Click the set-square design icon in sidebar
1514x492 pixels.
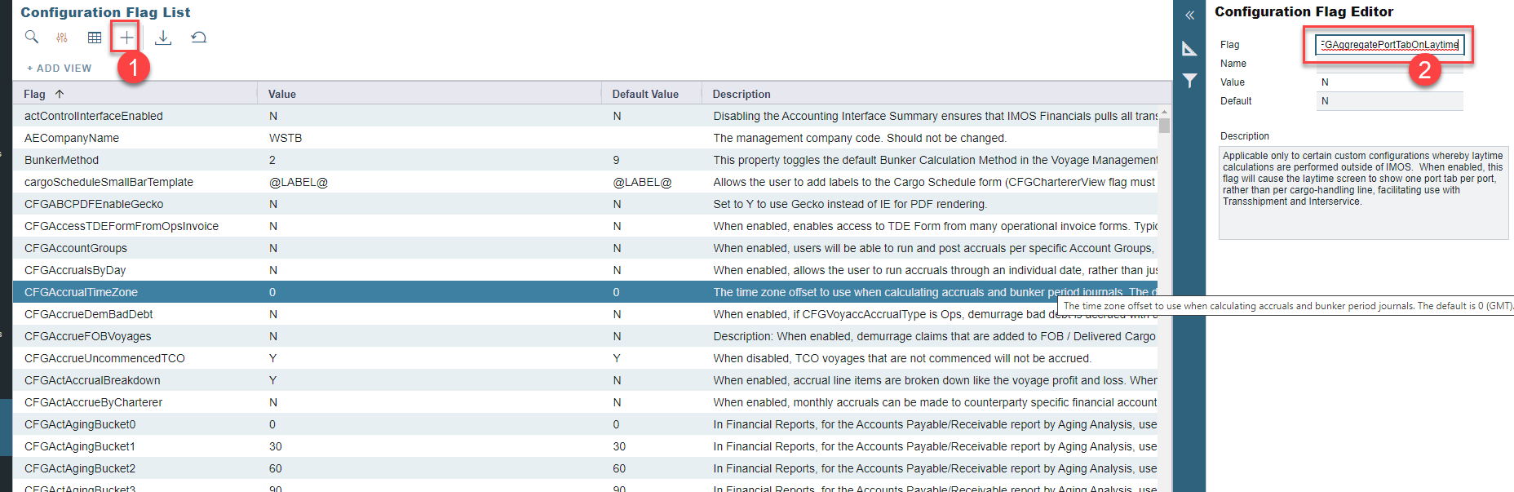click(x=1189, y=49)
